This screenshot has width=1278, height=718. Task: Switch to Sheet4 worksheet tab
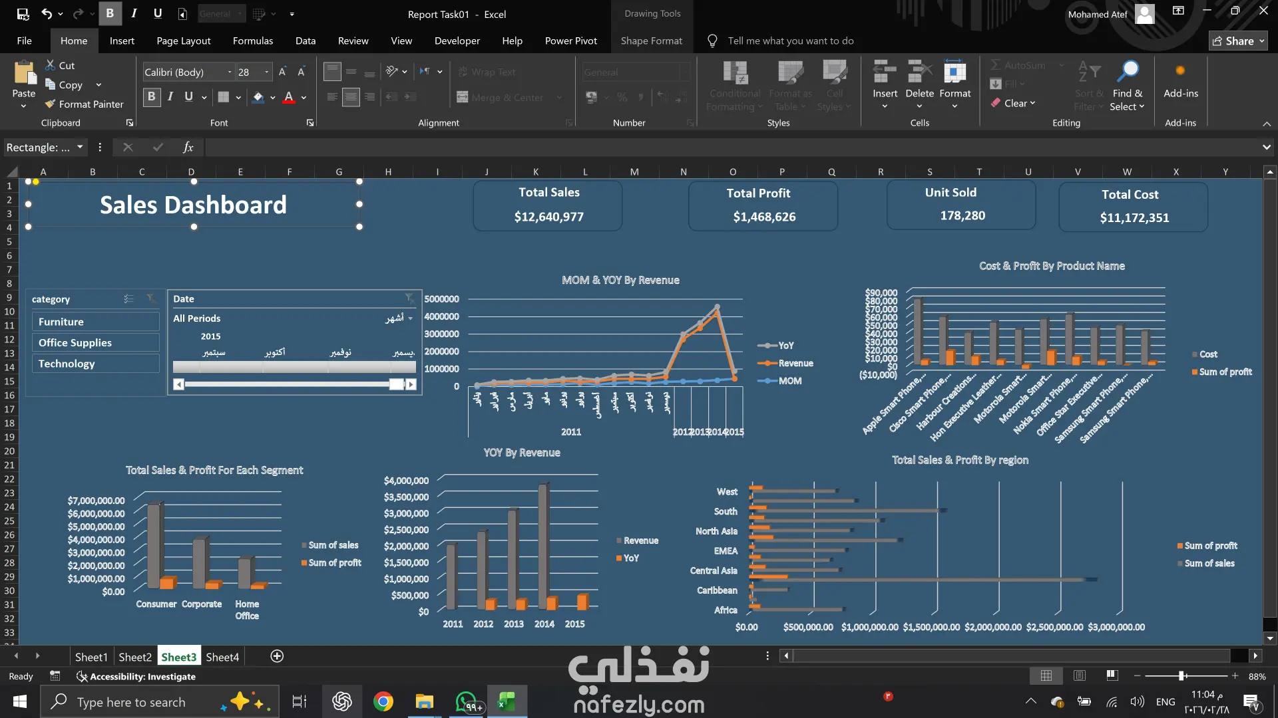coord(222,657)
